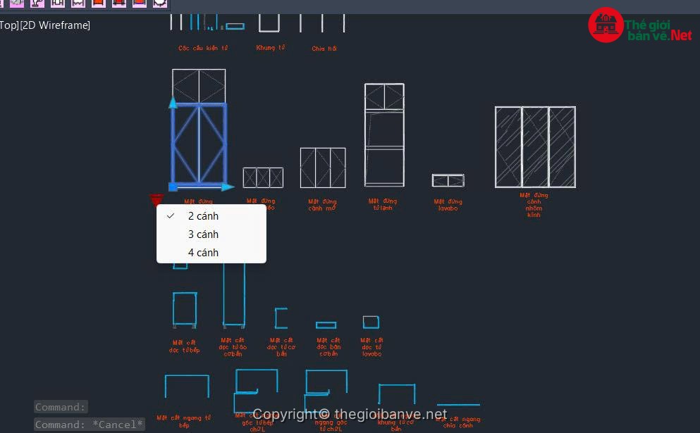Choose "4 cánh" from the popup menu
700x433 pixels.
coord(203,253)
